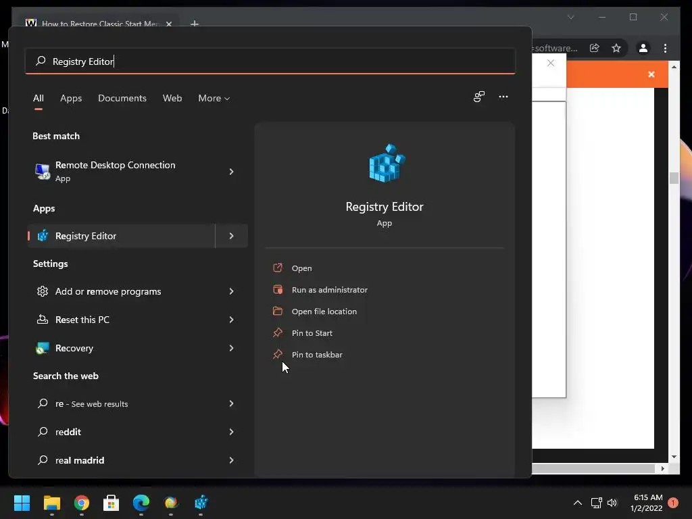Expand the reddit suggestion arrow

(x=231, y=432)
